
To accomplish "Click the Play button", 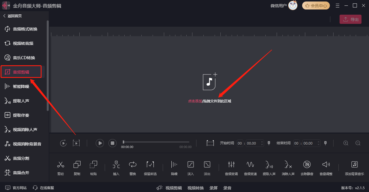I will click(100, 143).
